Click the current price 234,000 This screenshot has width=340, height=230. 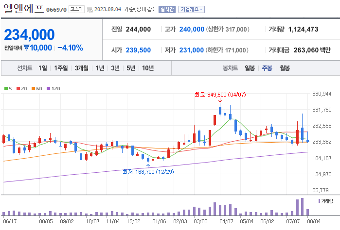tap(29, 34)
